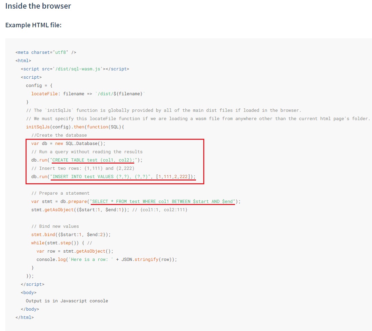Click the closing </html> tag

25,318
